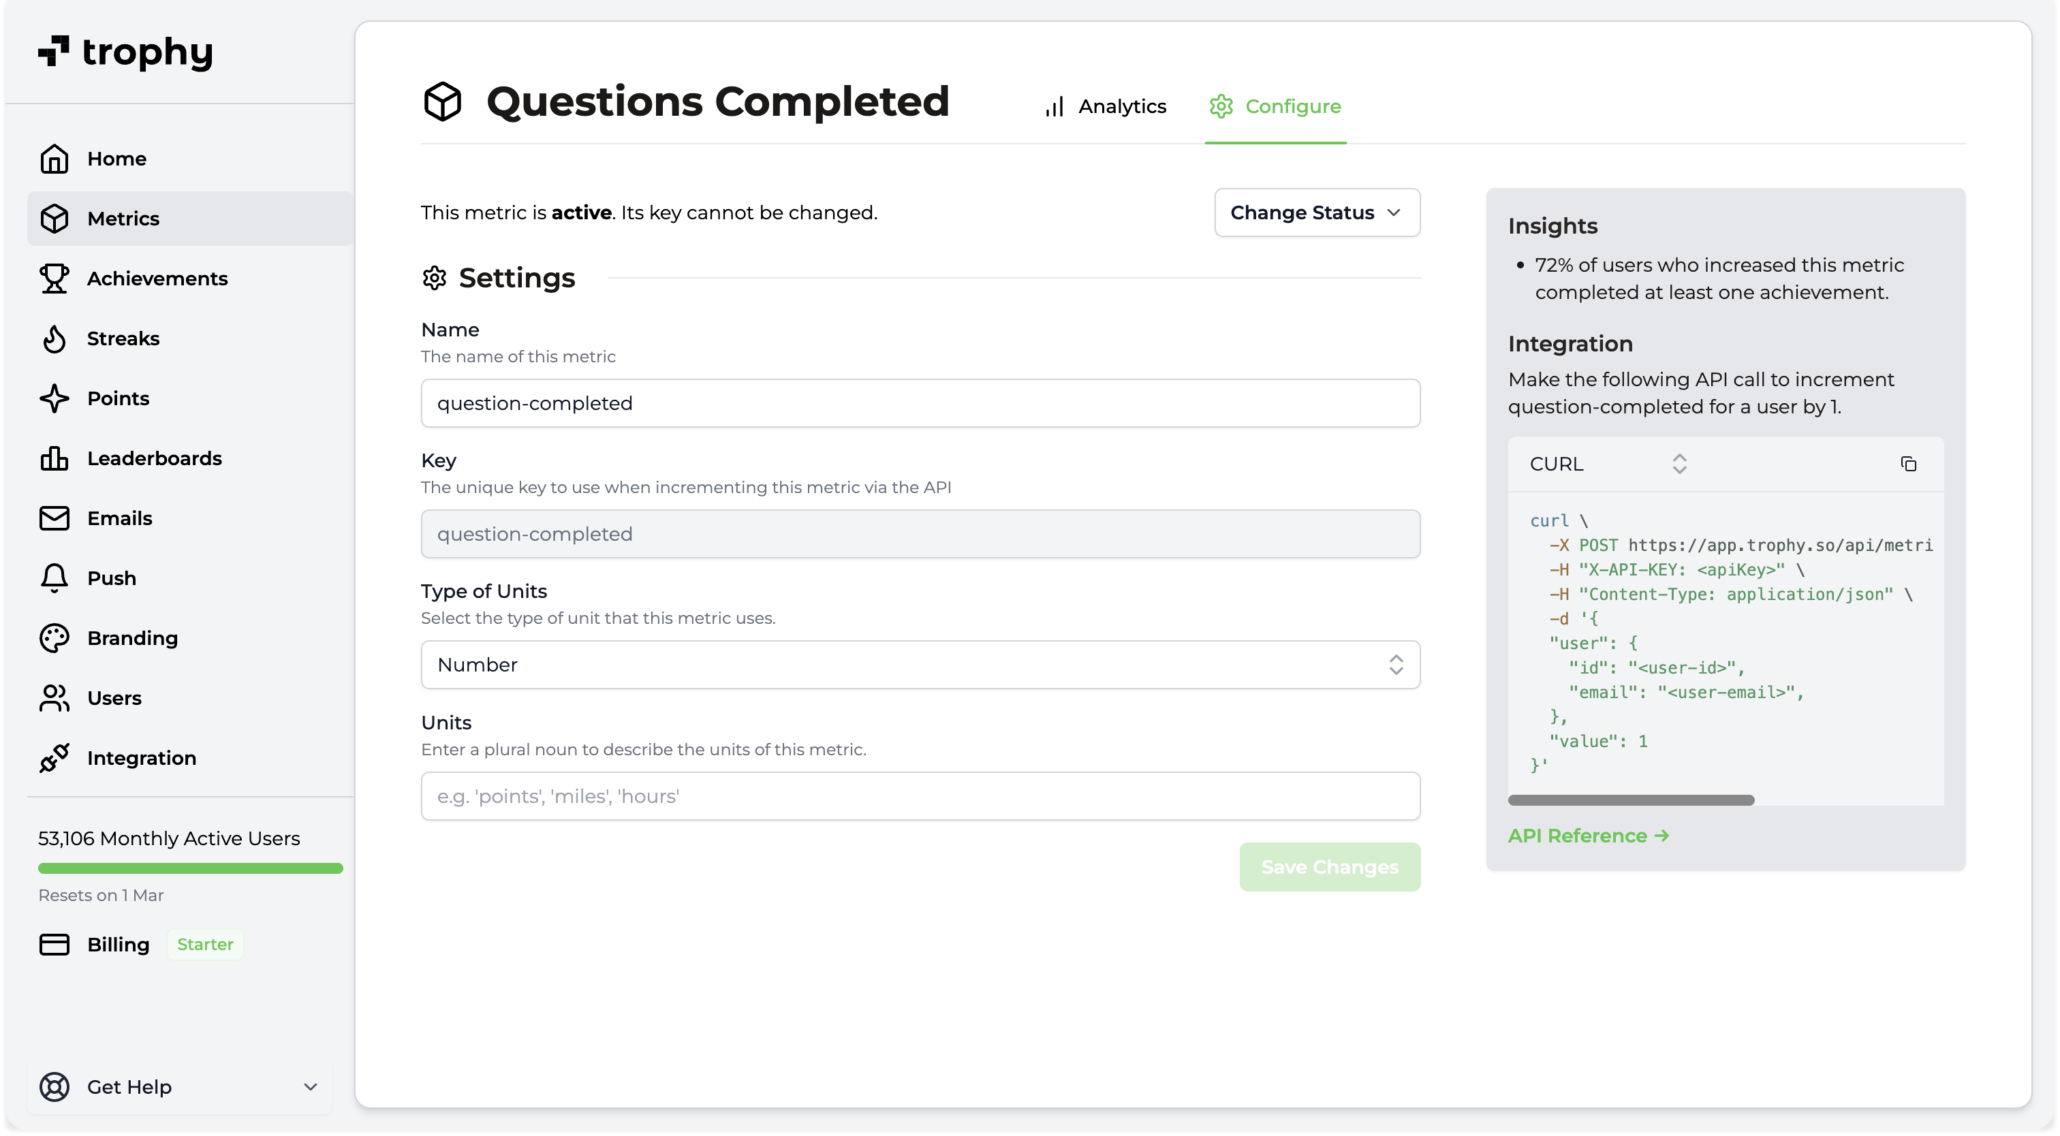The image size is (2060, 1136).
Task: Open the Type of Units Number selector
Action: (x=920, y=664)
